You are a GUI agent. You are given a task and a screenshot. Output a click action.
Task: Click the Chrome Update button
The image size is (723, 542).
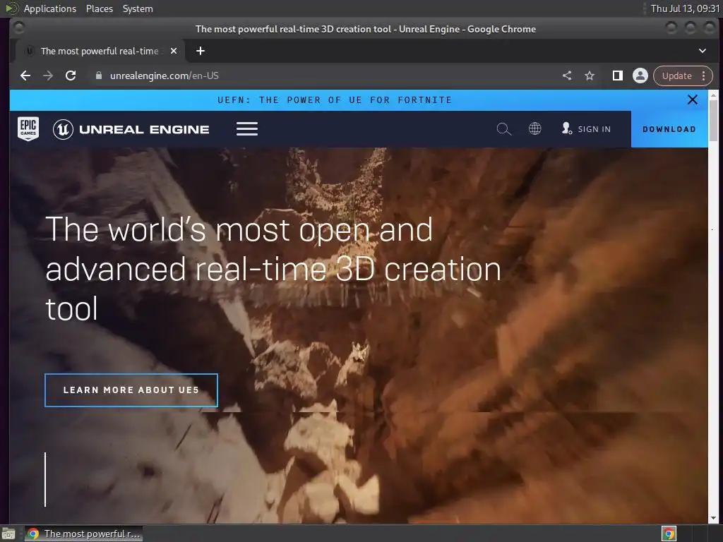pyautogui.click(x=676, y=76)
